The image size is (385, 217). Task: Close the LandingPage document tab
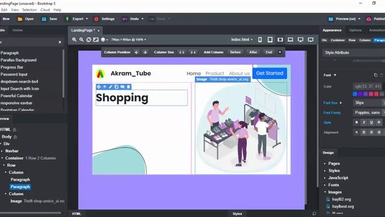(99, 31)
